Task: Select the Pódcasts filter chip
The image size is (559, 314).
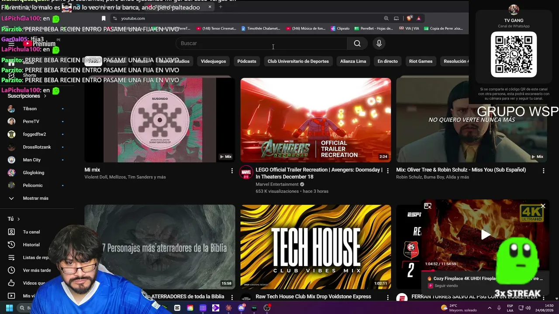Action: click(x=247, y=61)
